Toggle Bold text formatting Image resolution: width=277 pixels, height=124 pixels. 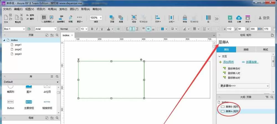coord(92,29)
